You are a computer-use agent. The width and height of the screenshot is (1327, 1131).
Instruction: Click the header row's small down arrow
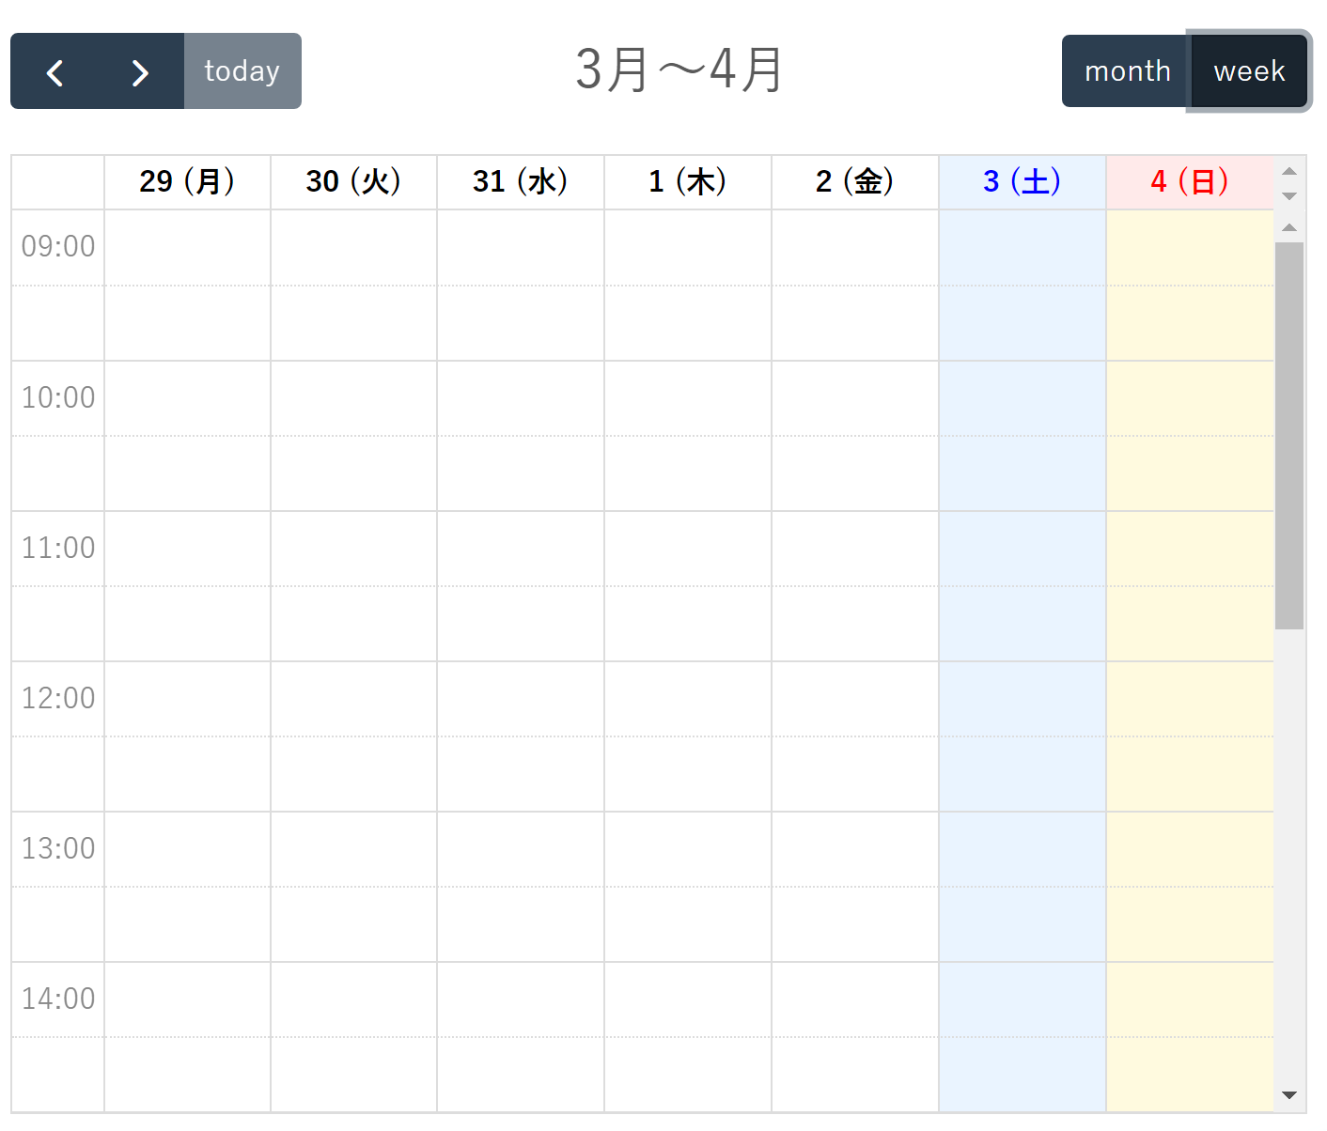click(1289, 195)
